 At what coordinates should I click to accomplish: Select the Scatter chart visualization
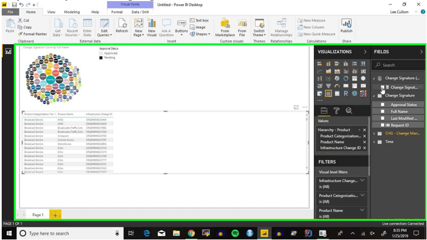click(329, 78)
